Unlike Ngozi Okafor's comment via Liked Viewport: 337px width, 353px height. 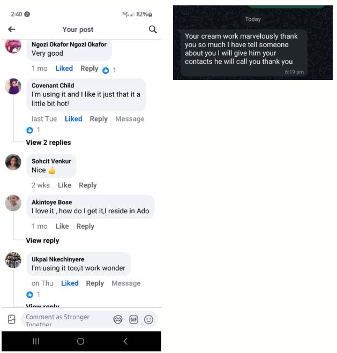pyautogui.click(x=64, y=68)
